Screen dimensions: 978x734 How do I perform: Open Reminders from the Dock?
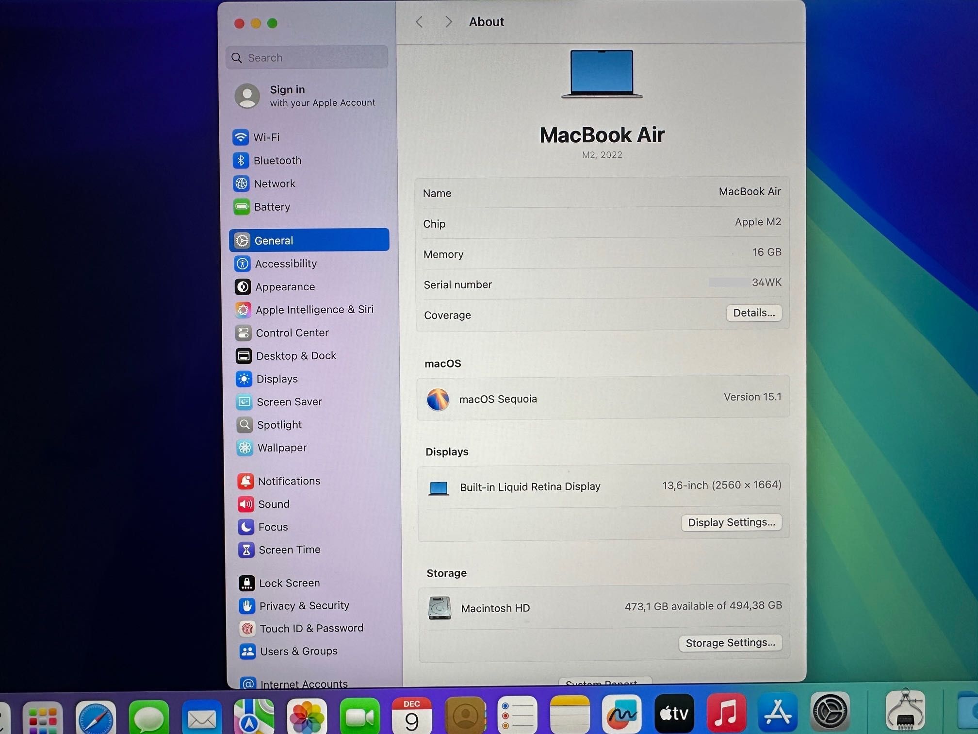coord(517,715)
